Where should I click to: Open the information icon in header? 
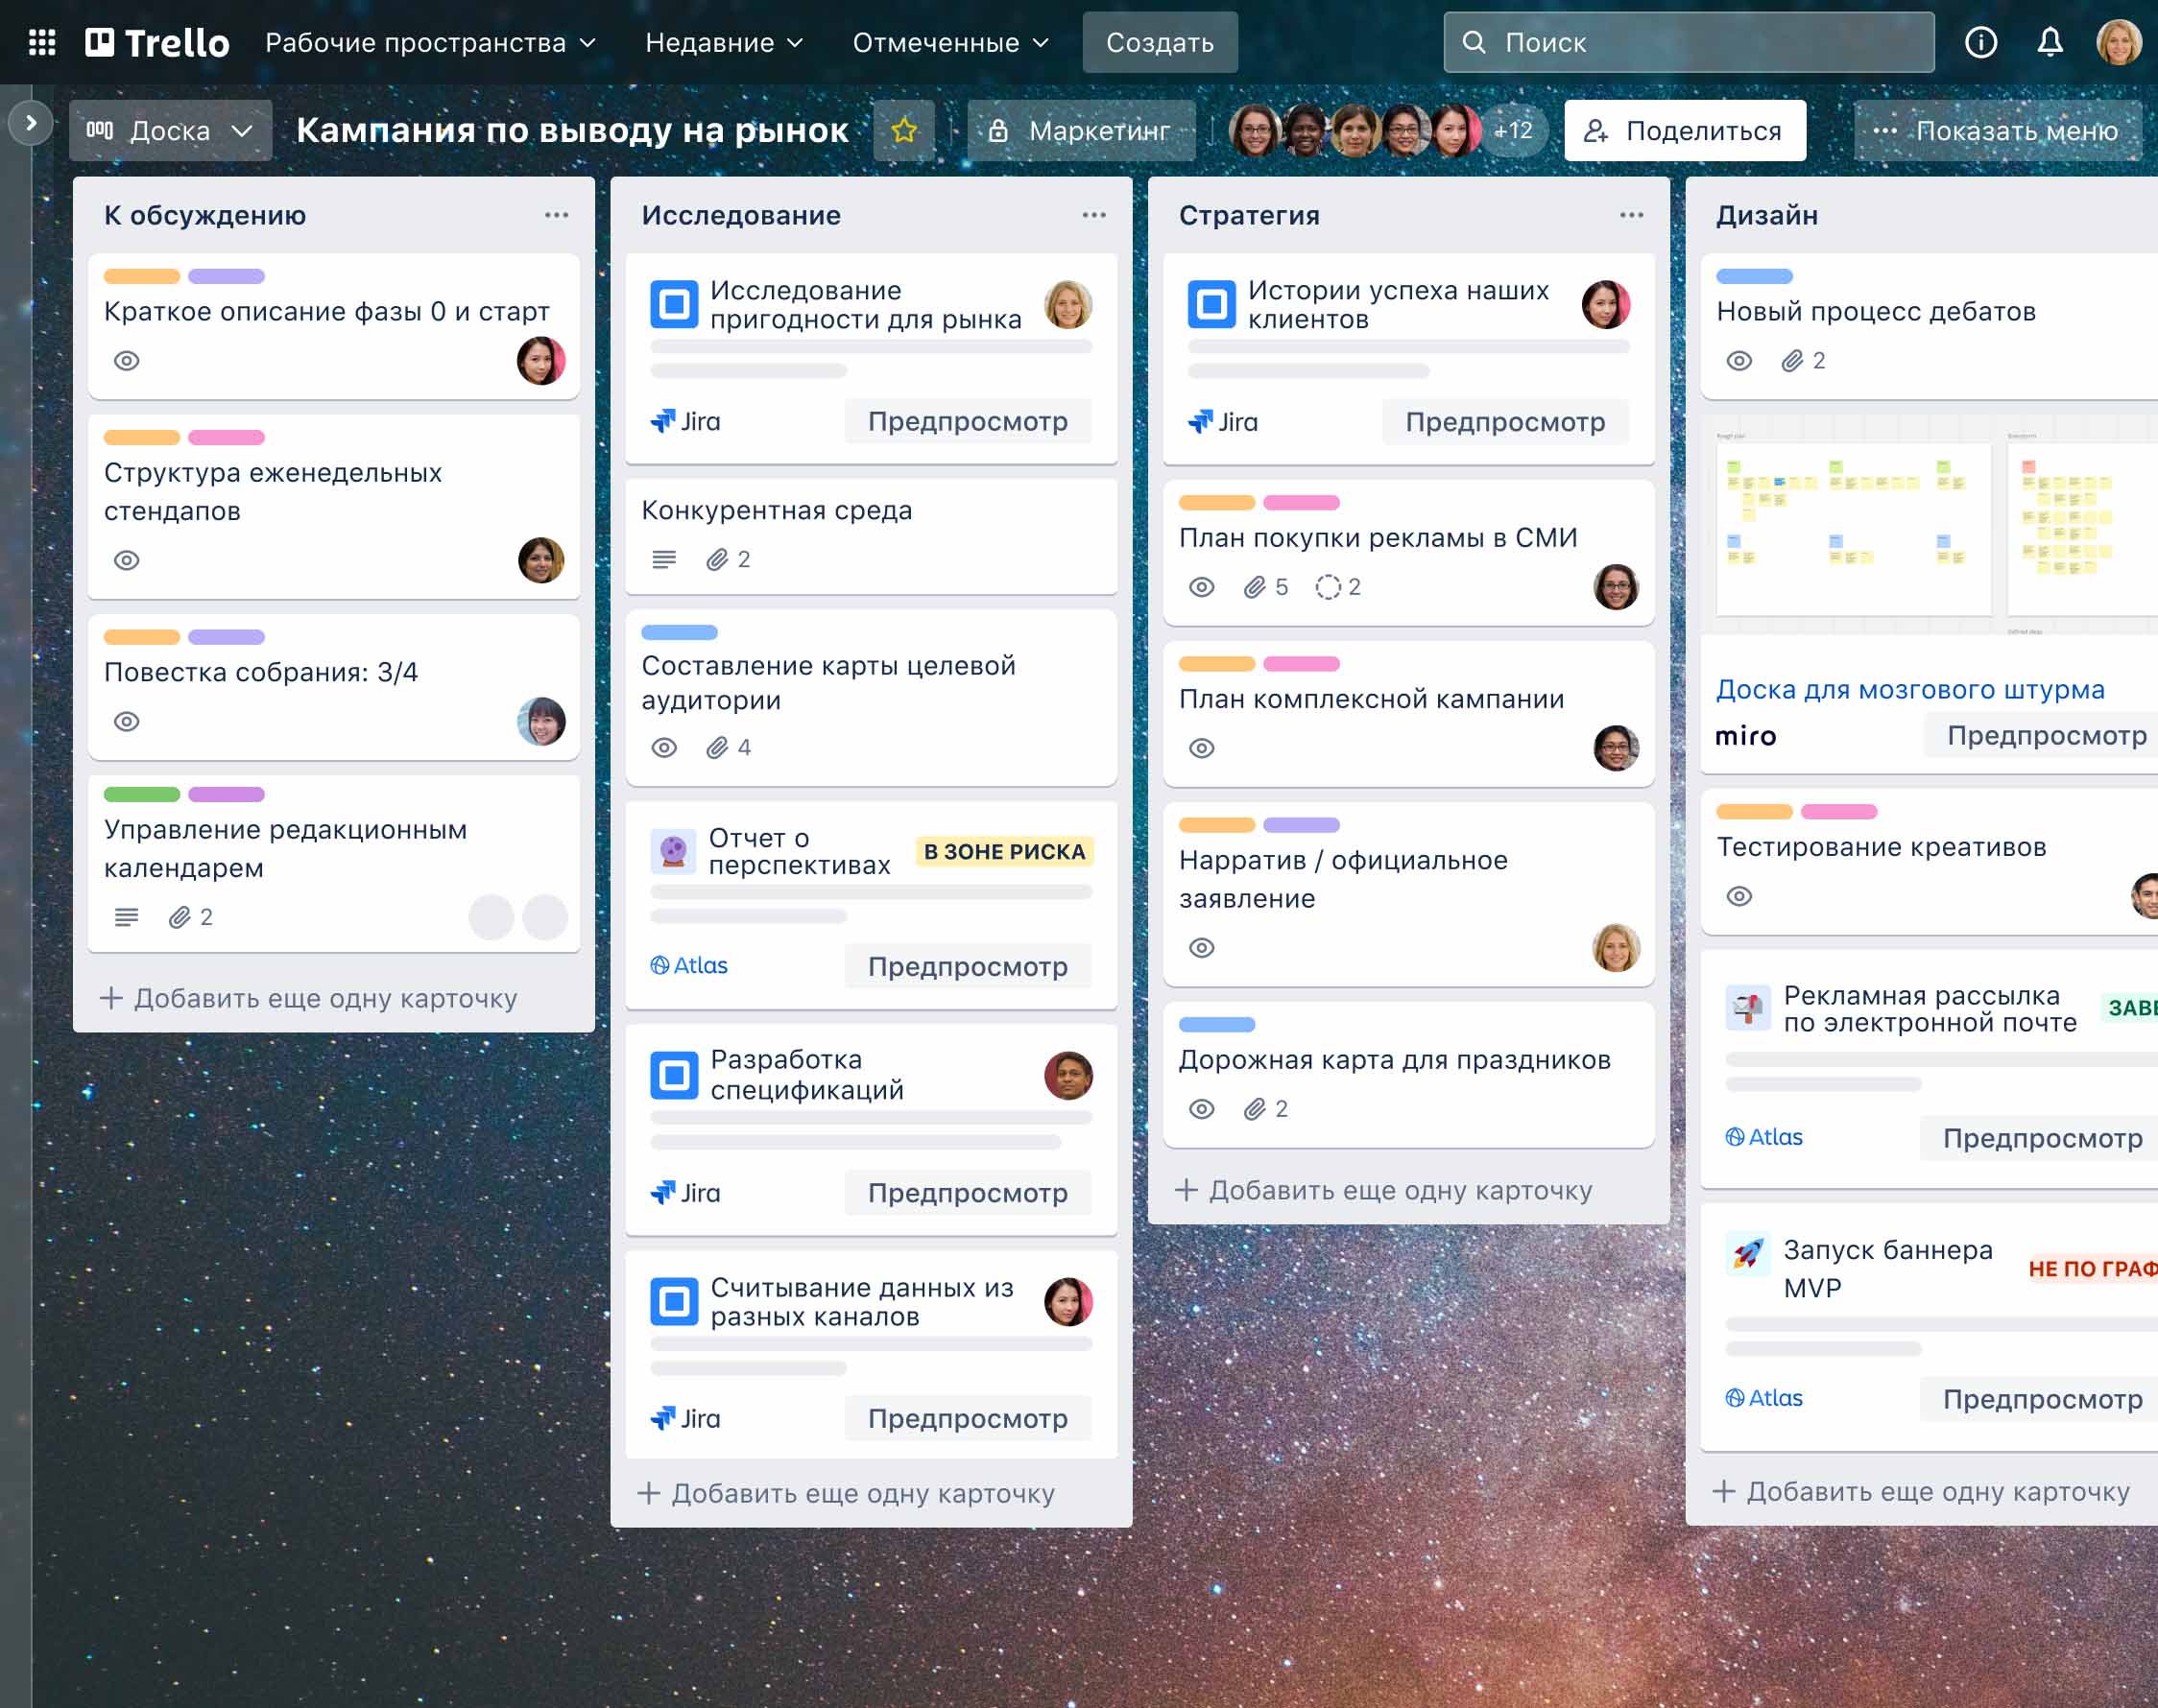1979,42
